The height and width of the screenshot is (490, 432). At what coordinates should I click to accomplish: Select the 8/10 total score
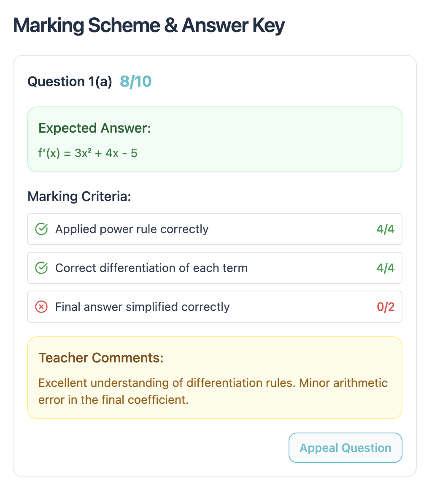(x=135, y=82)
